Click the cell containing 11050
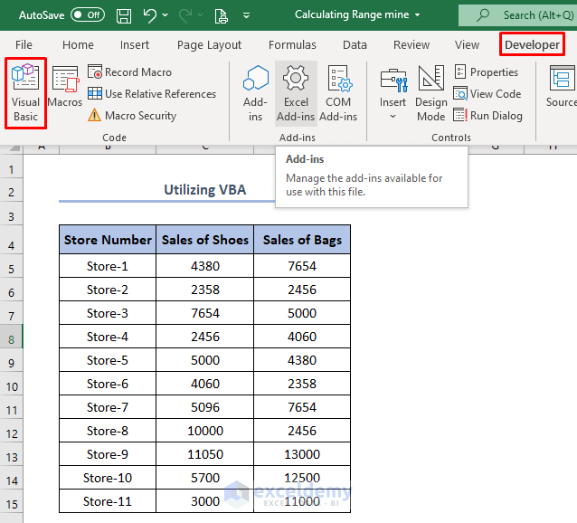Image resolution: width=577 pixels, height=523 pixels. coord(205,454)
